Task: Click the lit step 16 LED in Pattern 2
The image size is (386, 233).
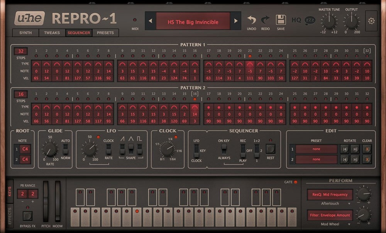Action: click(195, 99)
